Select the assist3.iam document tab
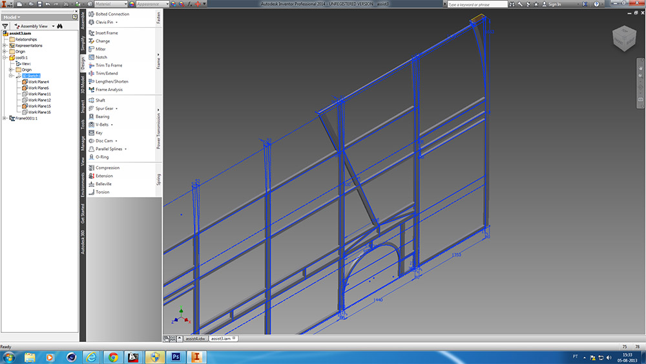Screen dimensions: 646x364 [223, 338]
